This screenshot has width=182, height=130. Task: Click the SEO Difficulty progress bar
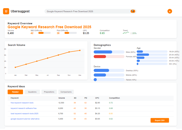point(44,33)
